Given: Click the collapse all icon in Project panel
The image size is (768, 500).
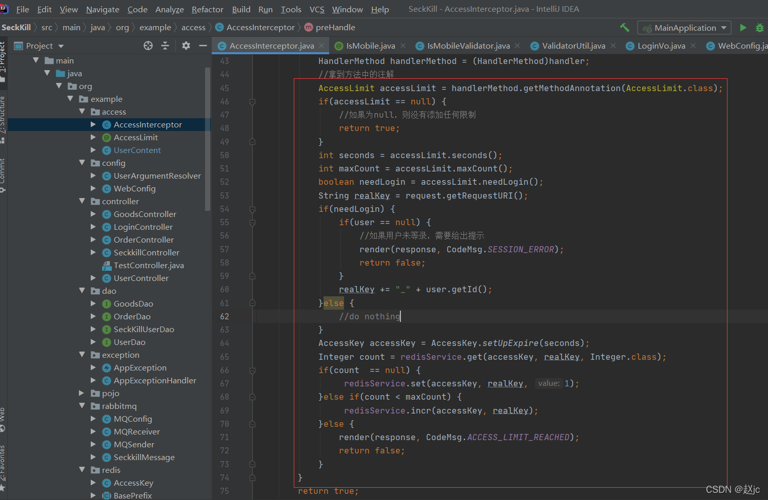Looking at the screenshot, I should point(165,46).
